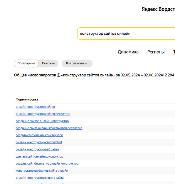Screen dimensions: 175x184
Task: Select the Популярные toggle option
Action: point(26,63)
